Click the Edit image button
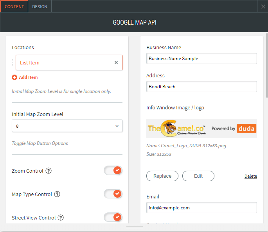The image size is (268, 232). pyautogui.click(x=198, y=176)
